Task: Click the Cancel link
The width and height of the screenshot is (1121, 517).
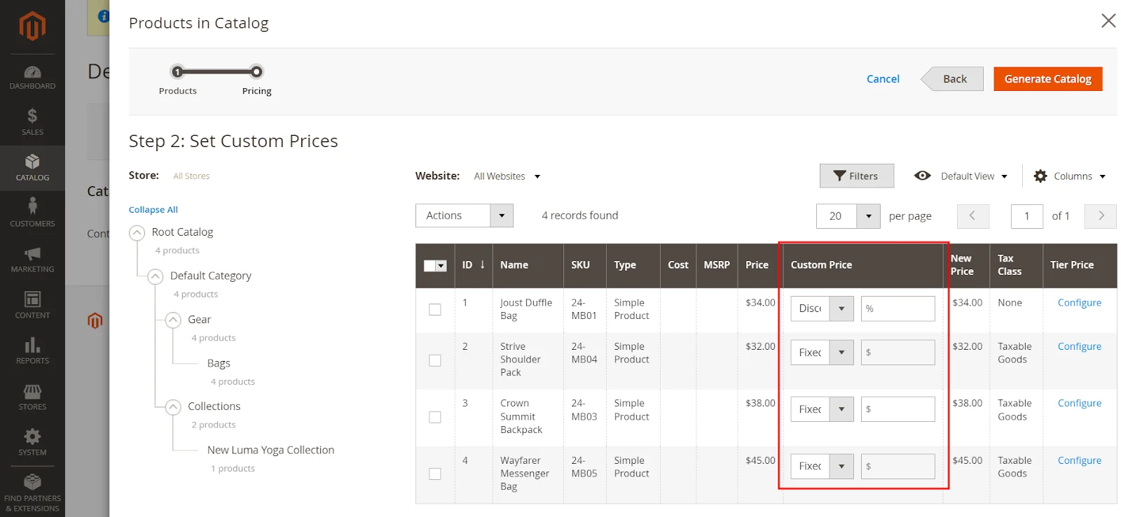Action: 883,79
